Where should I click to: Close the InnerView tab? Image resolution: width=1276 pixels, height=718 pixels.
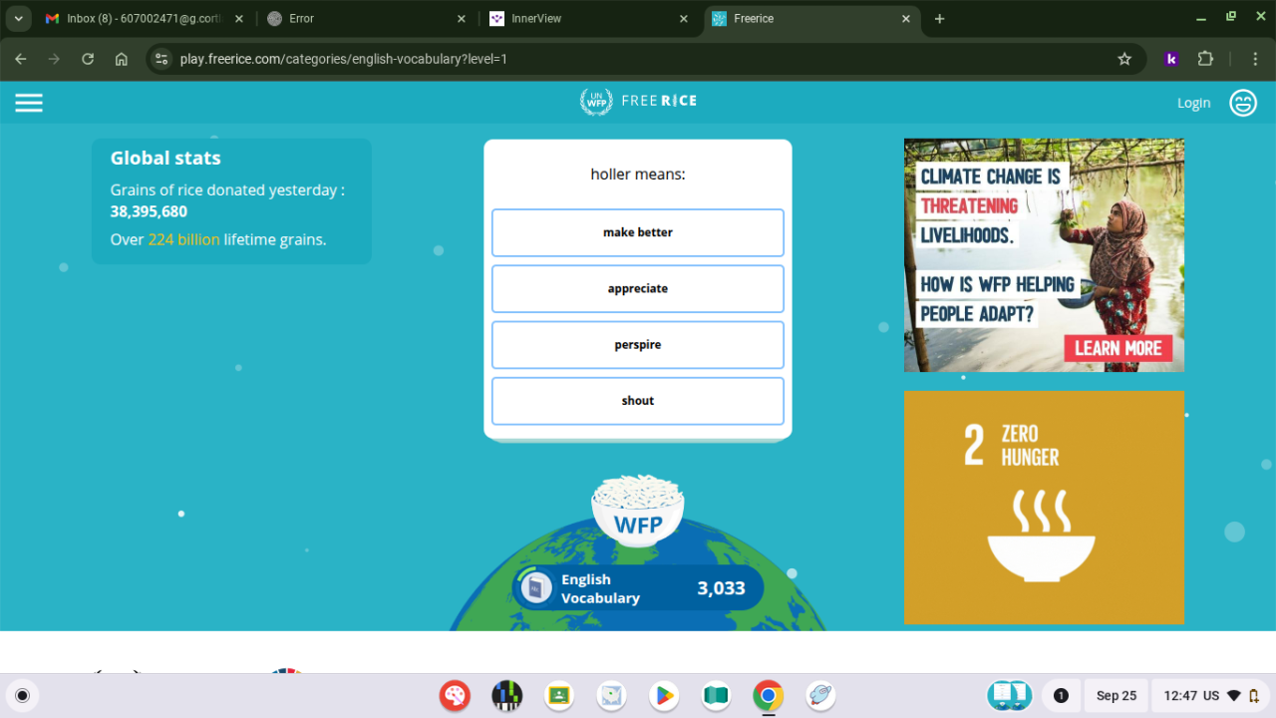[x=684, y=19]
